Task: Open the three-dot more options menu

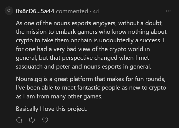Action: pyautogui.click(x=168, y=11)
